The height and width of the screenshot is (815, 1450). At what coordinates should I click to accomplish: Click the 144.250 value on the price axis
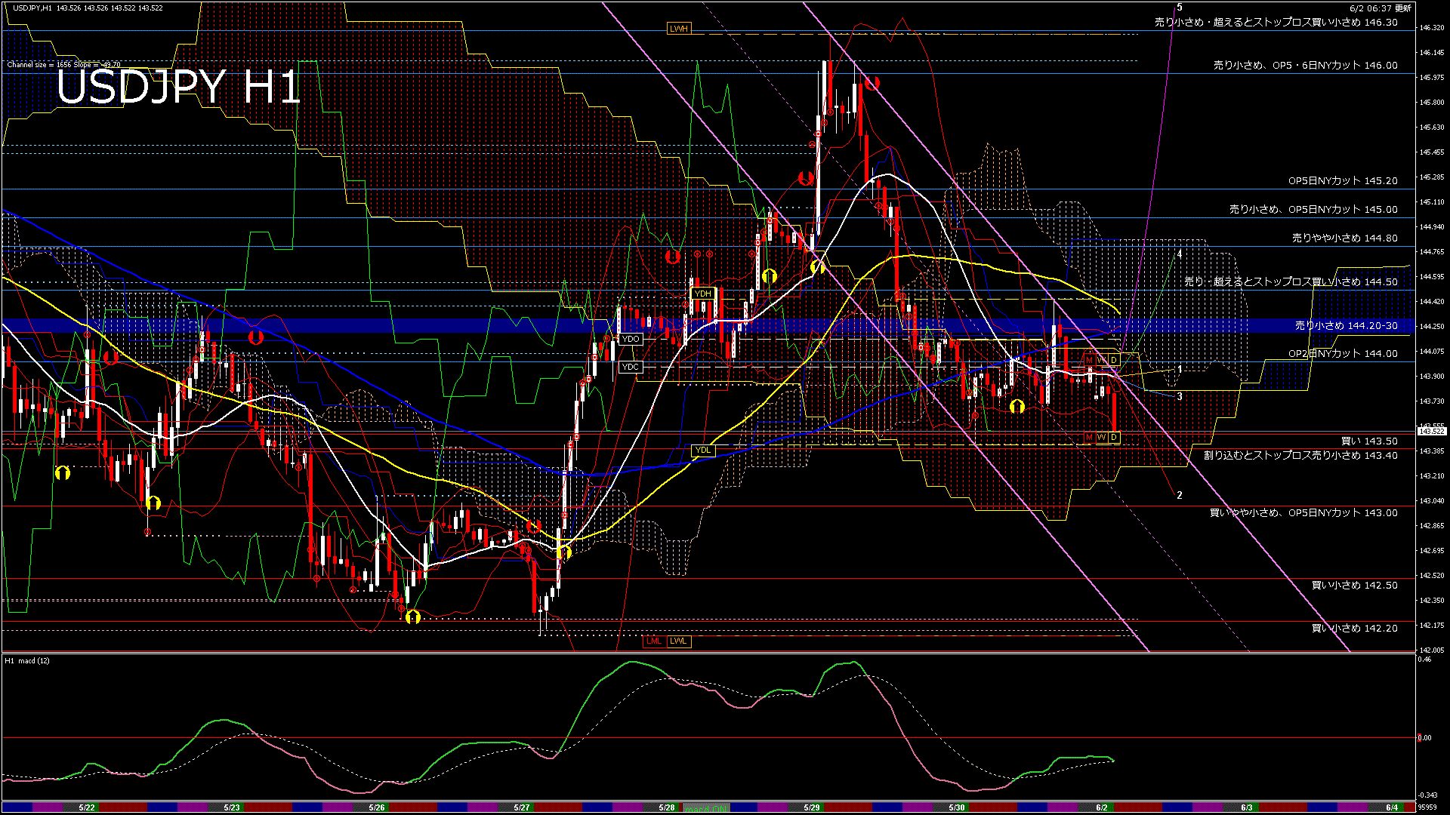pyautogui.click(x=1432, y=327)
